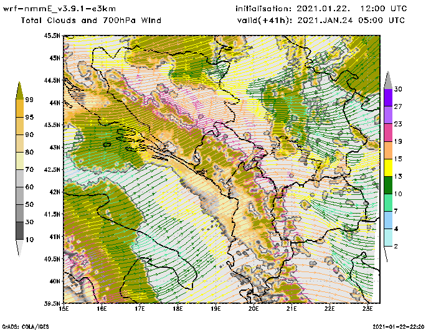
Task: Click the valid time '05:00 UTC'
Action: pyautogui.click(x=381, y=21)
